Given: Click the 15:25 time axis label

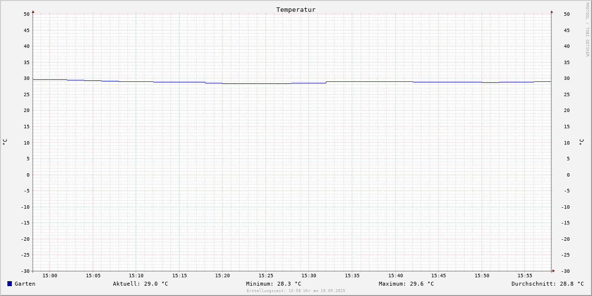Looking at the screenshot, I should click(x=266, y=276).
